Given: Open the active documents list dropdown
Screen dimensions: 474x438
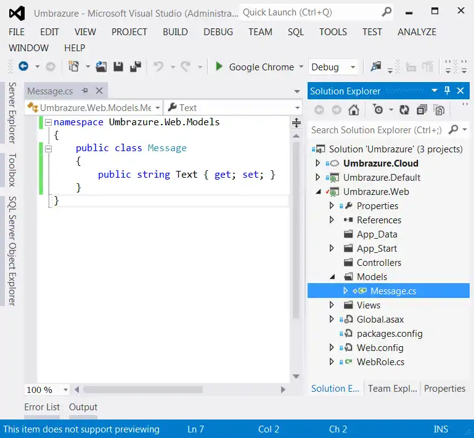Looking at the screenshot, I should [297, 91].
